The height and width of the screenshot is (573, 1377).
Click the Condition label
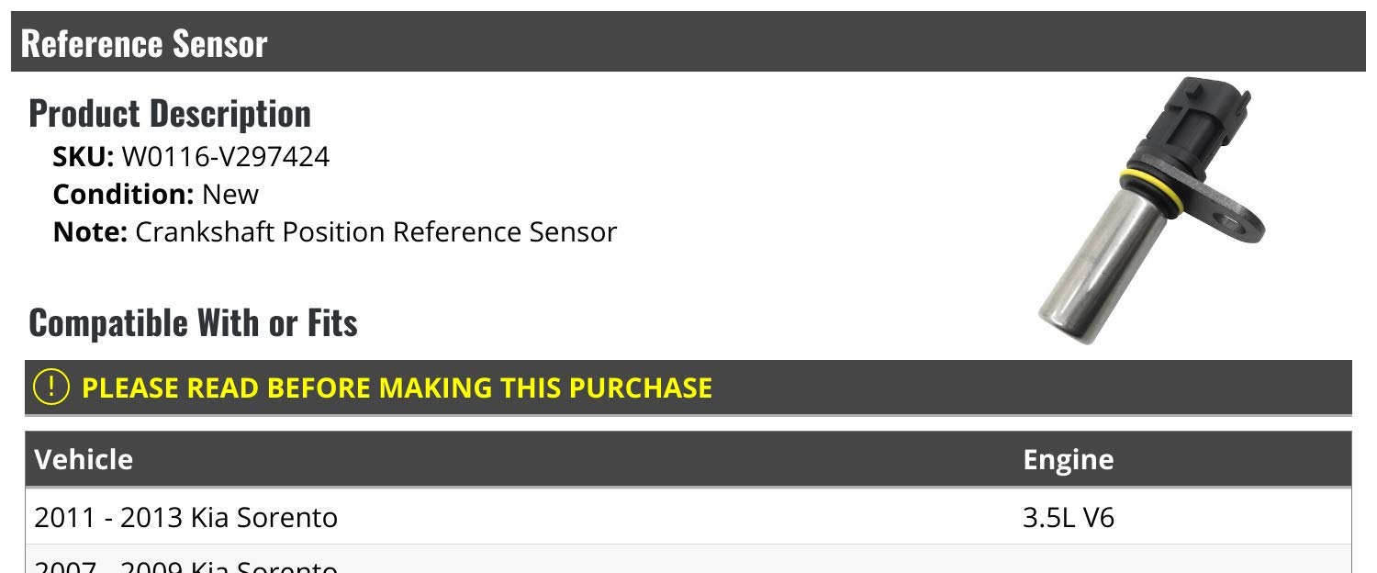point(122,194)
